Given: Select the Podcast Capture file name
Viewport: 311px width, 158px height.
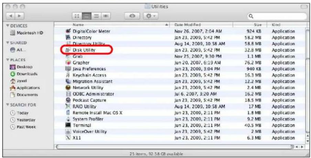Looking at the screenshot, I should tap(89, 100).
